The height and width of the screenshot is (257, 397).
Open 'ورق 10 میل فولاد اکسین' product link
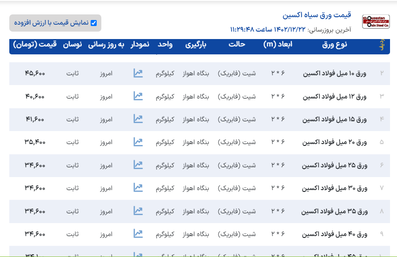point(335,73)
